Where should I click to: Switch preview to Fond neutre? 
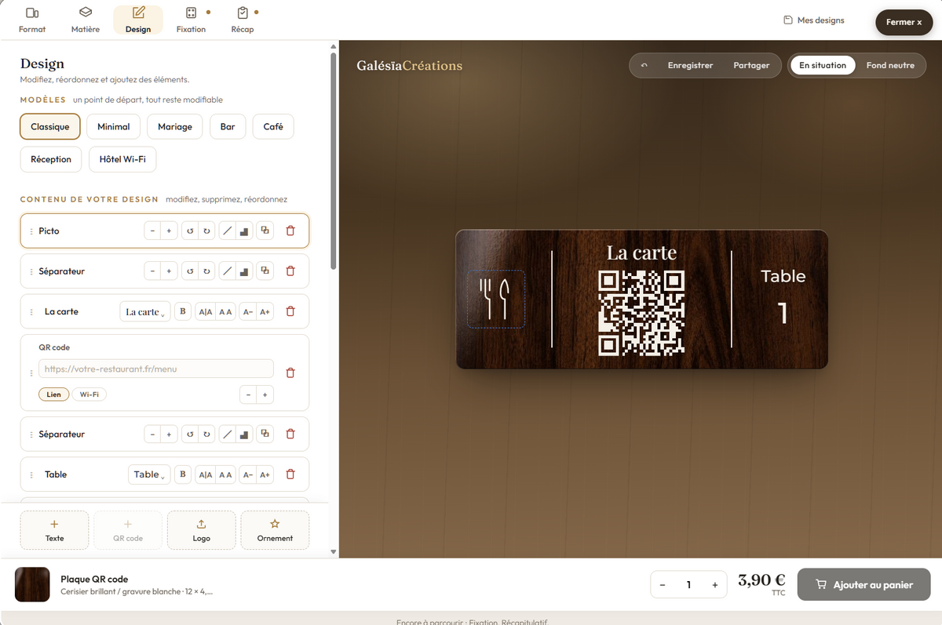[890, 65]
